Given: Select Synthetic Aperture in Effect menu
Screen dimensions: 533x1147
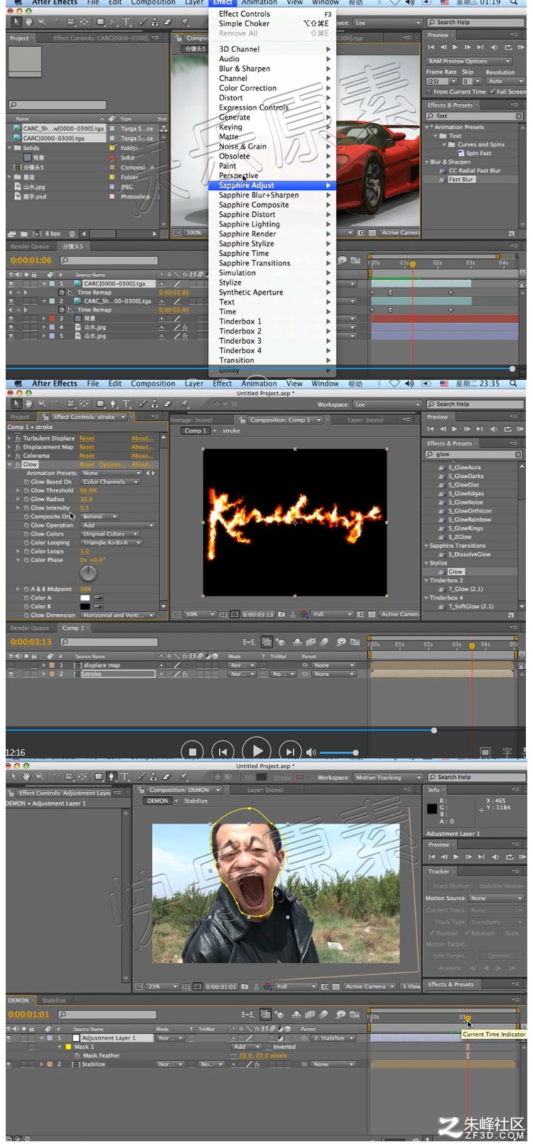Looking at the screenshot, I should tap(273, 292).
